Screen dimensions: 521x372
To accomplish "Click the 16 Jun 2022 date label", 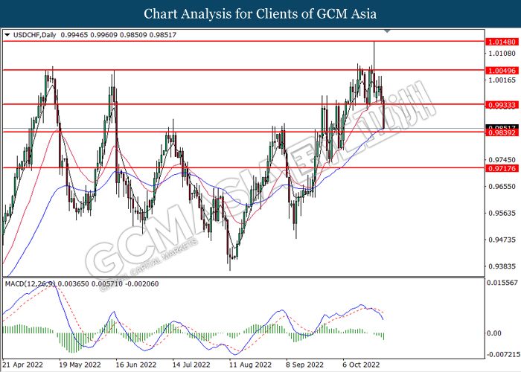I will [136, 365].
